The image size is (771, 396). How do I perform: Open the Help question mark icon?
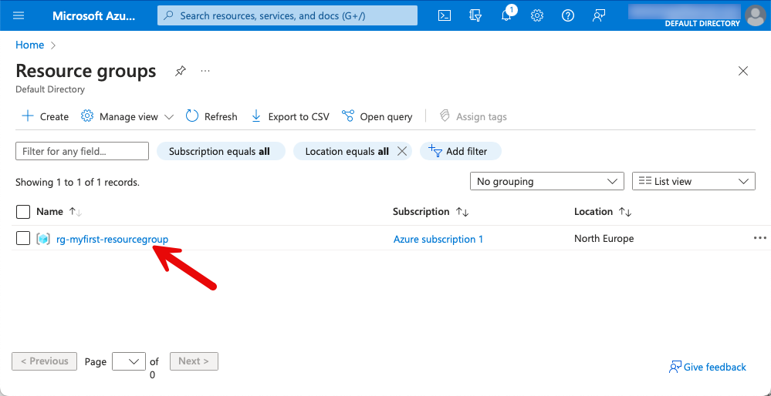coord(568,15)
